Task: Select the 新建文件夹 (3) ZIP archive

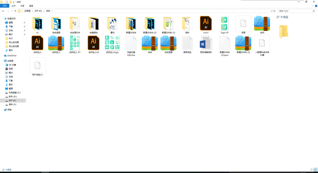Action: pyautogui.click(x=243, y=43)
